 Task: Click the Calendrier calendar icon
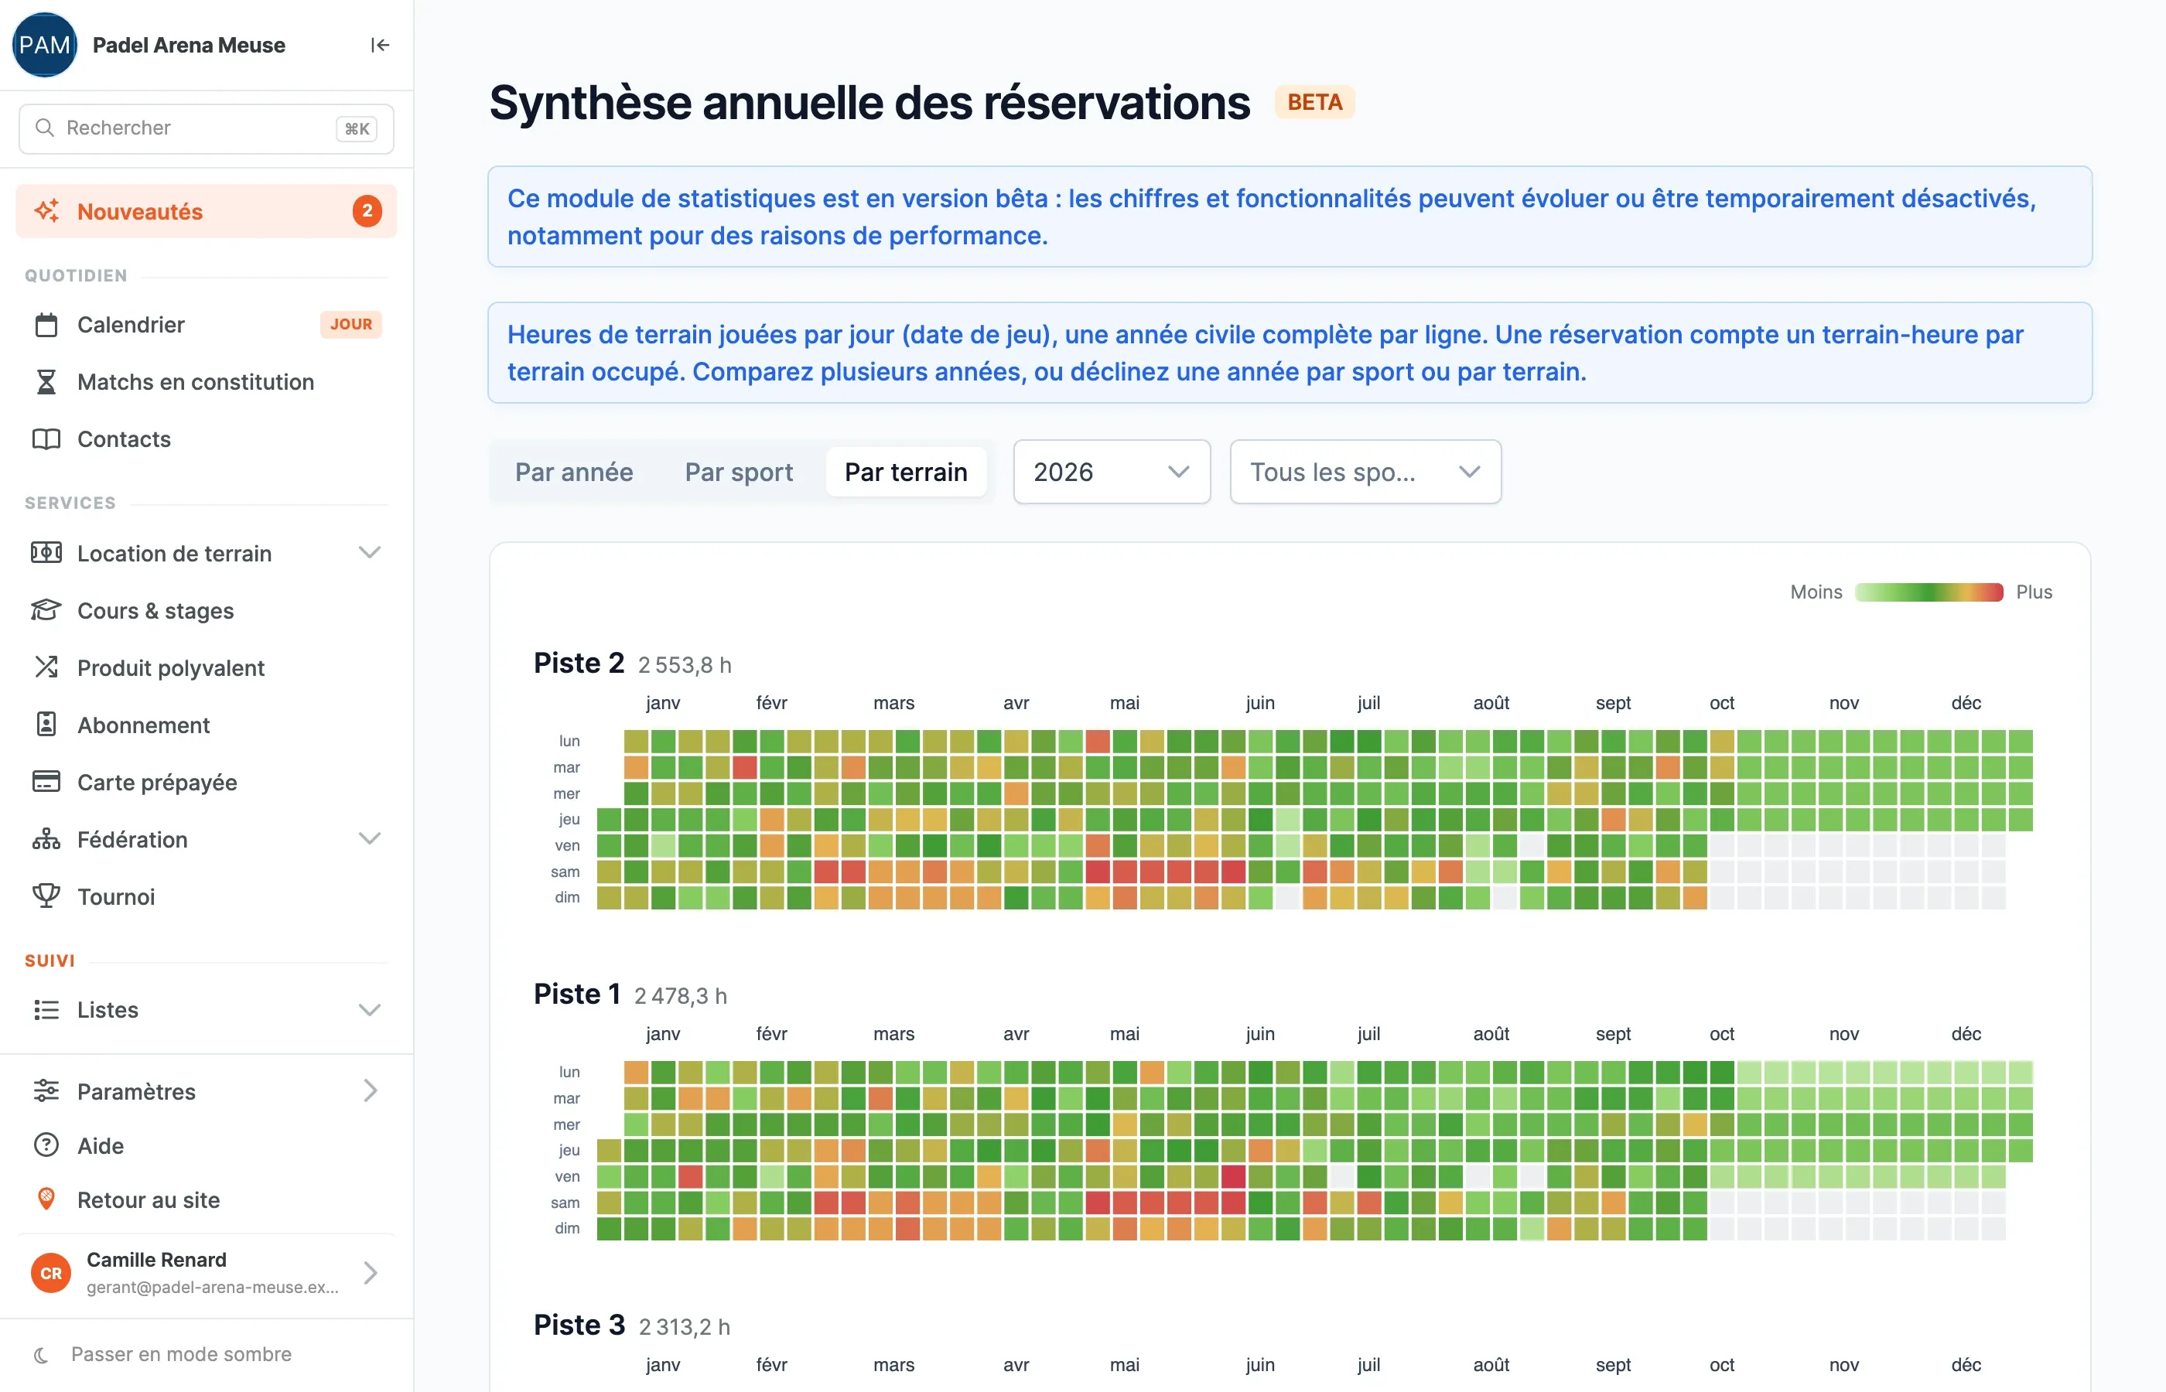pyautogui.click(x=46, y=325)
